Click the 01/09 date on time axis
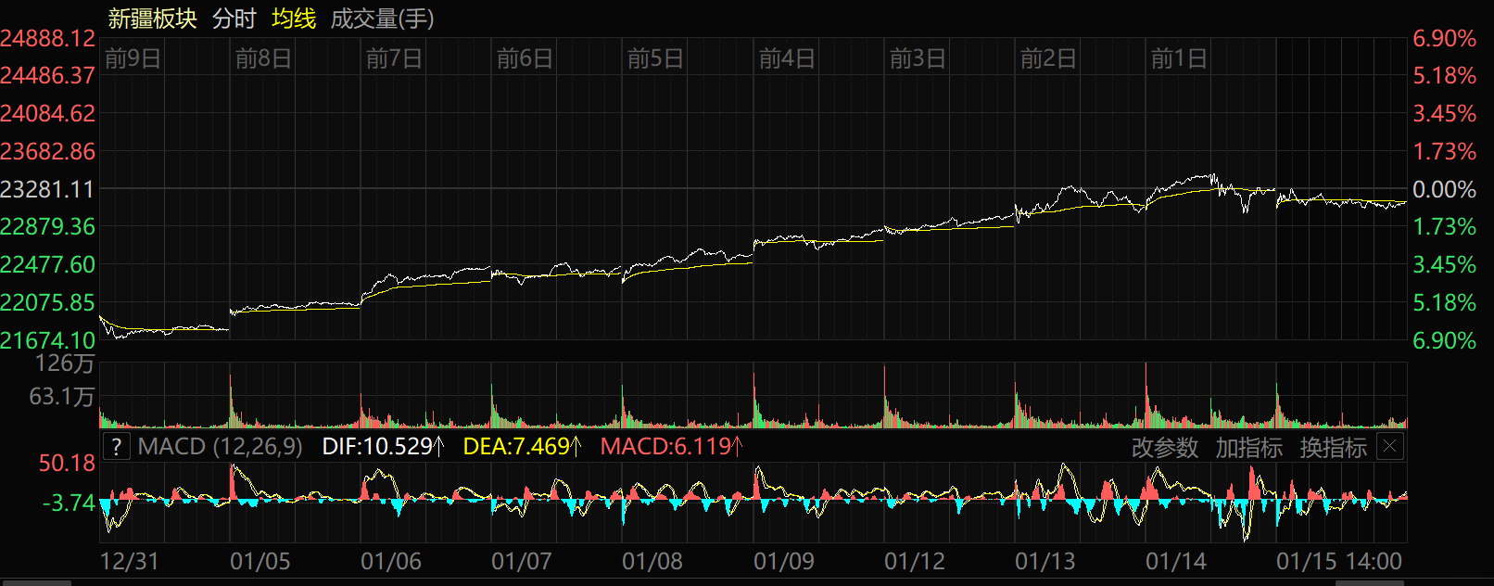Screen dimensions: 1494x586 coord(783,562)
